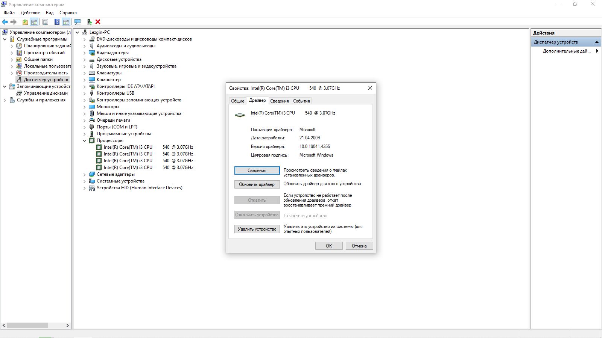Viewport: 602px width, 338px height.
Task: Click the Планировщик заданий clock icon
Action: click(x=19, y=46)
